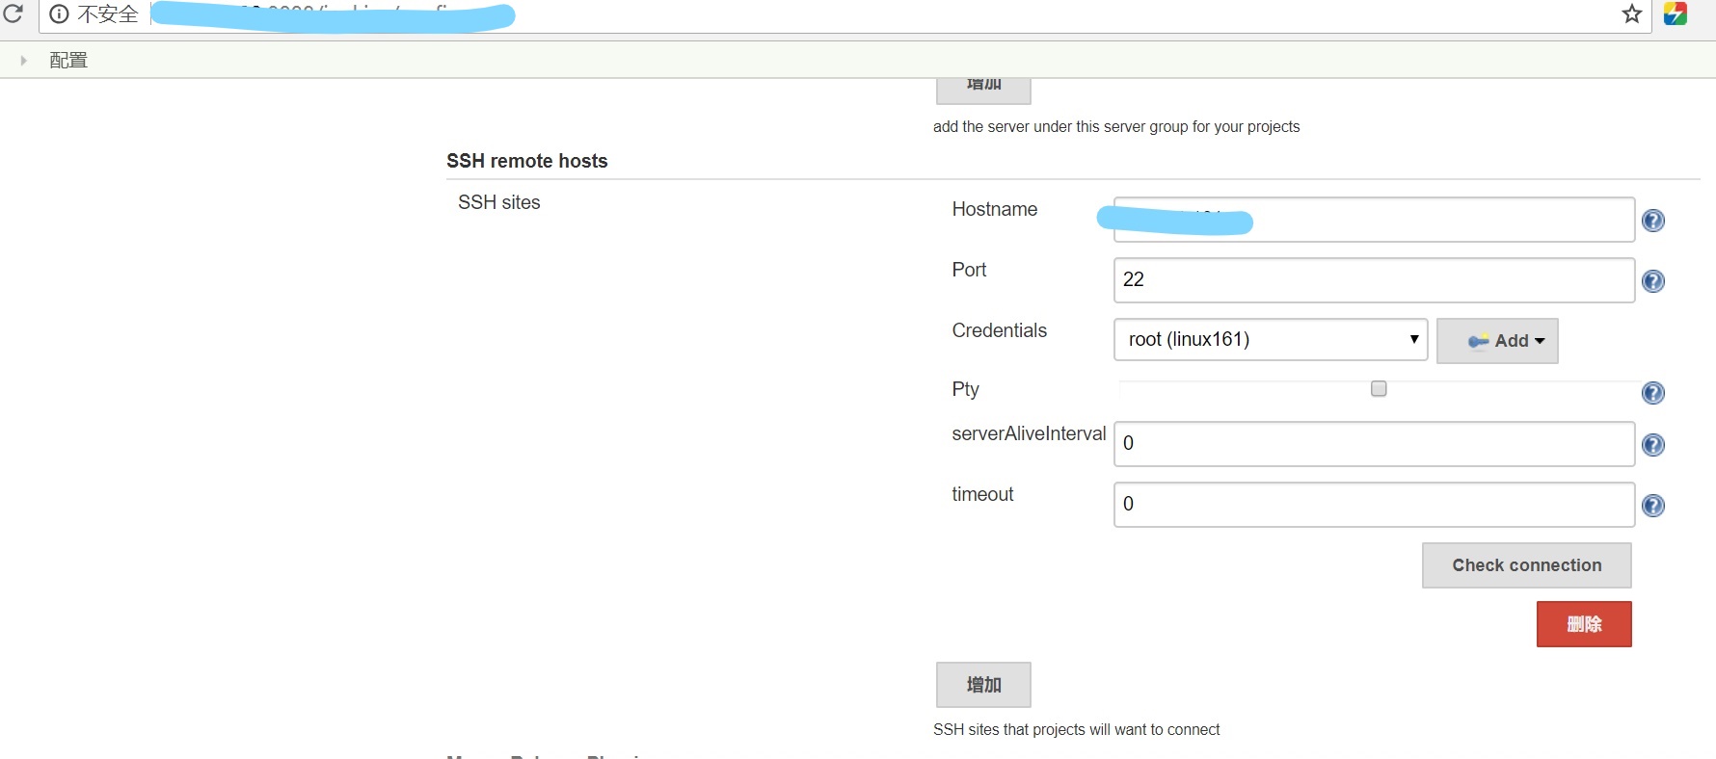1716x759 pixels.
Task: Click the 'add the server under this server group' text
Action: 1116,127
